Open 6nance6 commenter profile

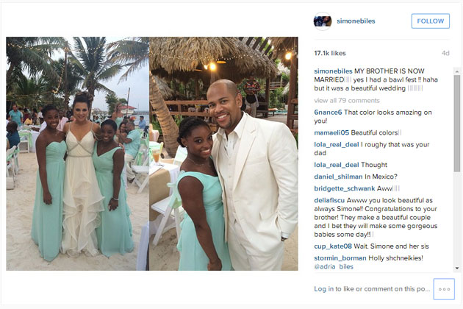[328, 113]
